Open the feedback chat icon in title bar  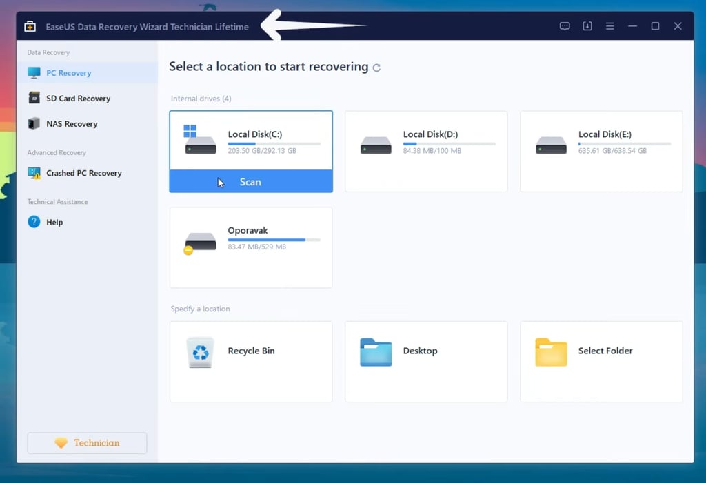pos(565,26)
